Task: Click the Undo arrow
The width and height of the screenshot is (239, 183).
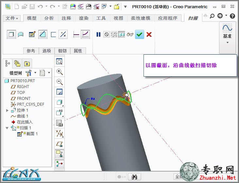Action: [x=41, y=7]
